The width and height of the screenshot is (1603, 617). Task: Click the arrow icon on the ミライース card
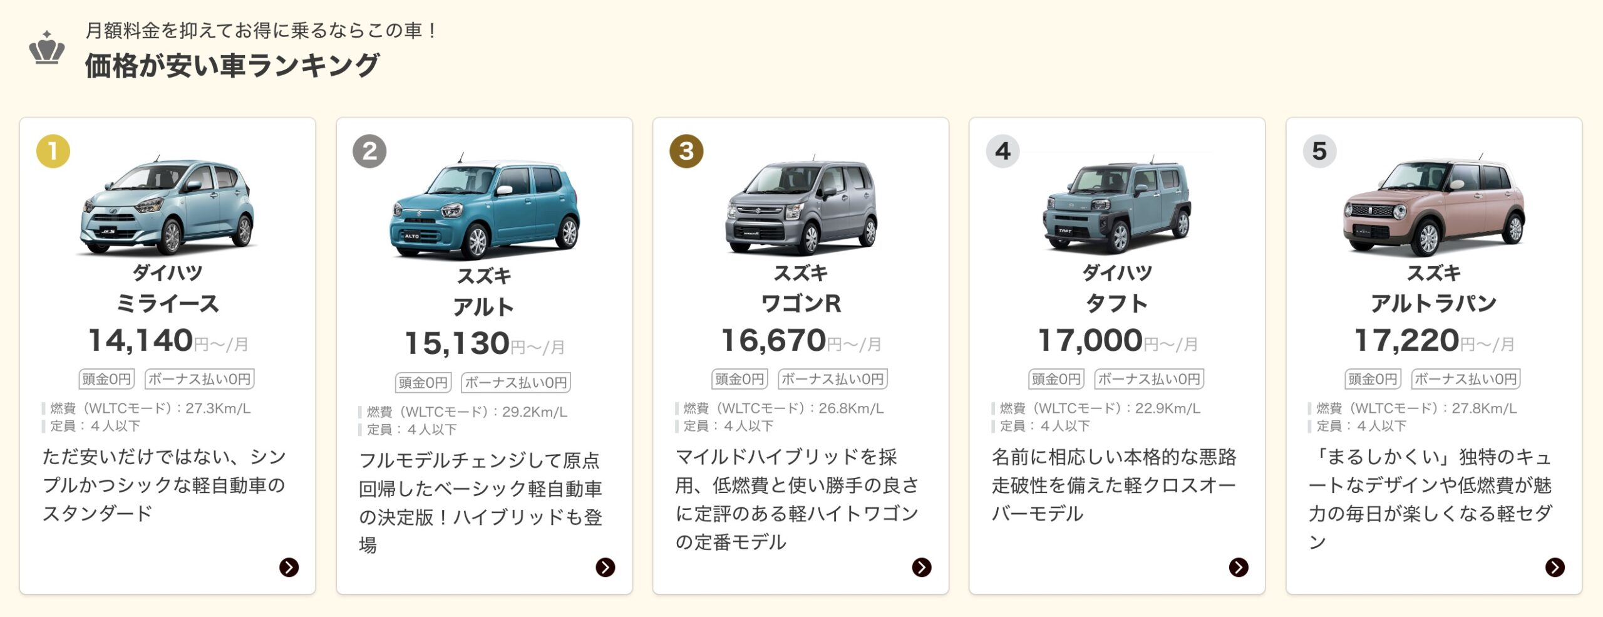[x=289, y=567]
